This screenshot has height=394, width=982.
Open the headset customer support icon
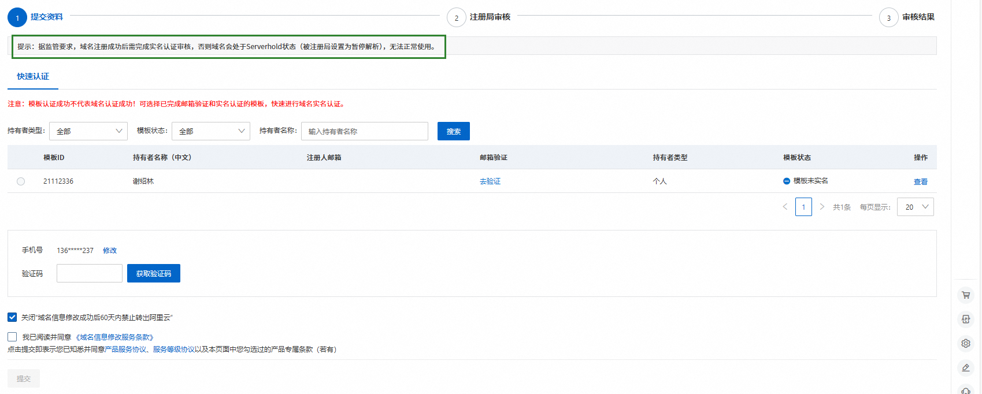tap(965, 390)
